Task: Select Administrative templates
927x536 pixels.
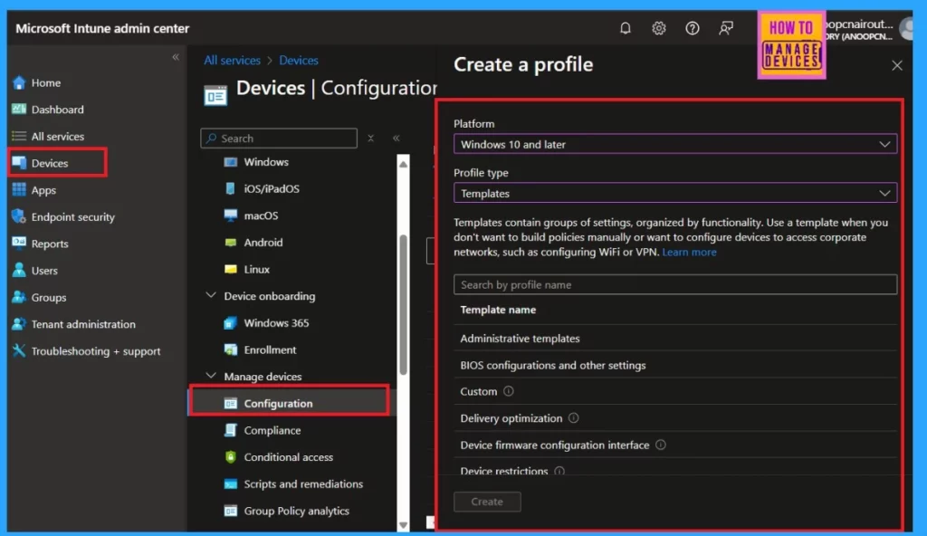Action: click(x=675, y=339)
